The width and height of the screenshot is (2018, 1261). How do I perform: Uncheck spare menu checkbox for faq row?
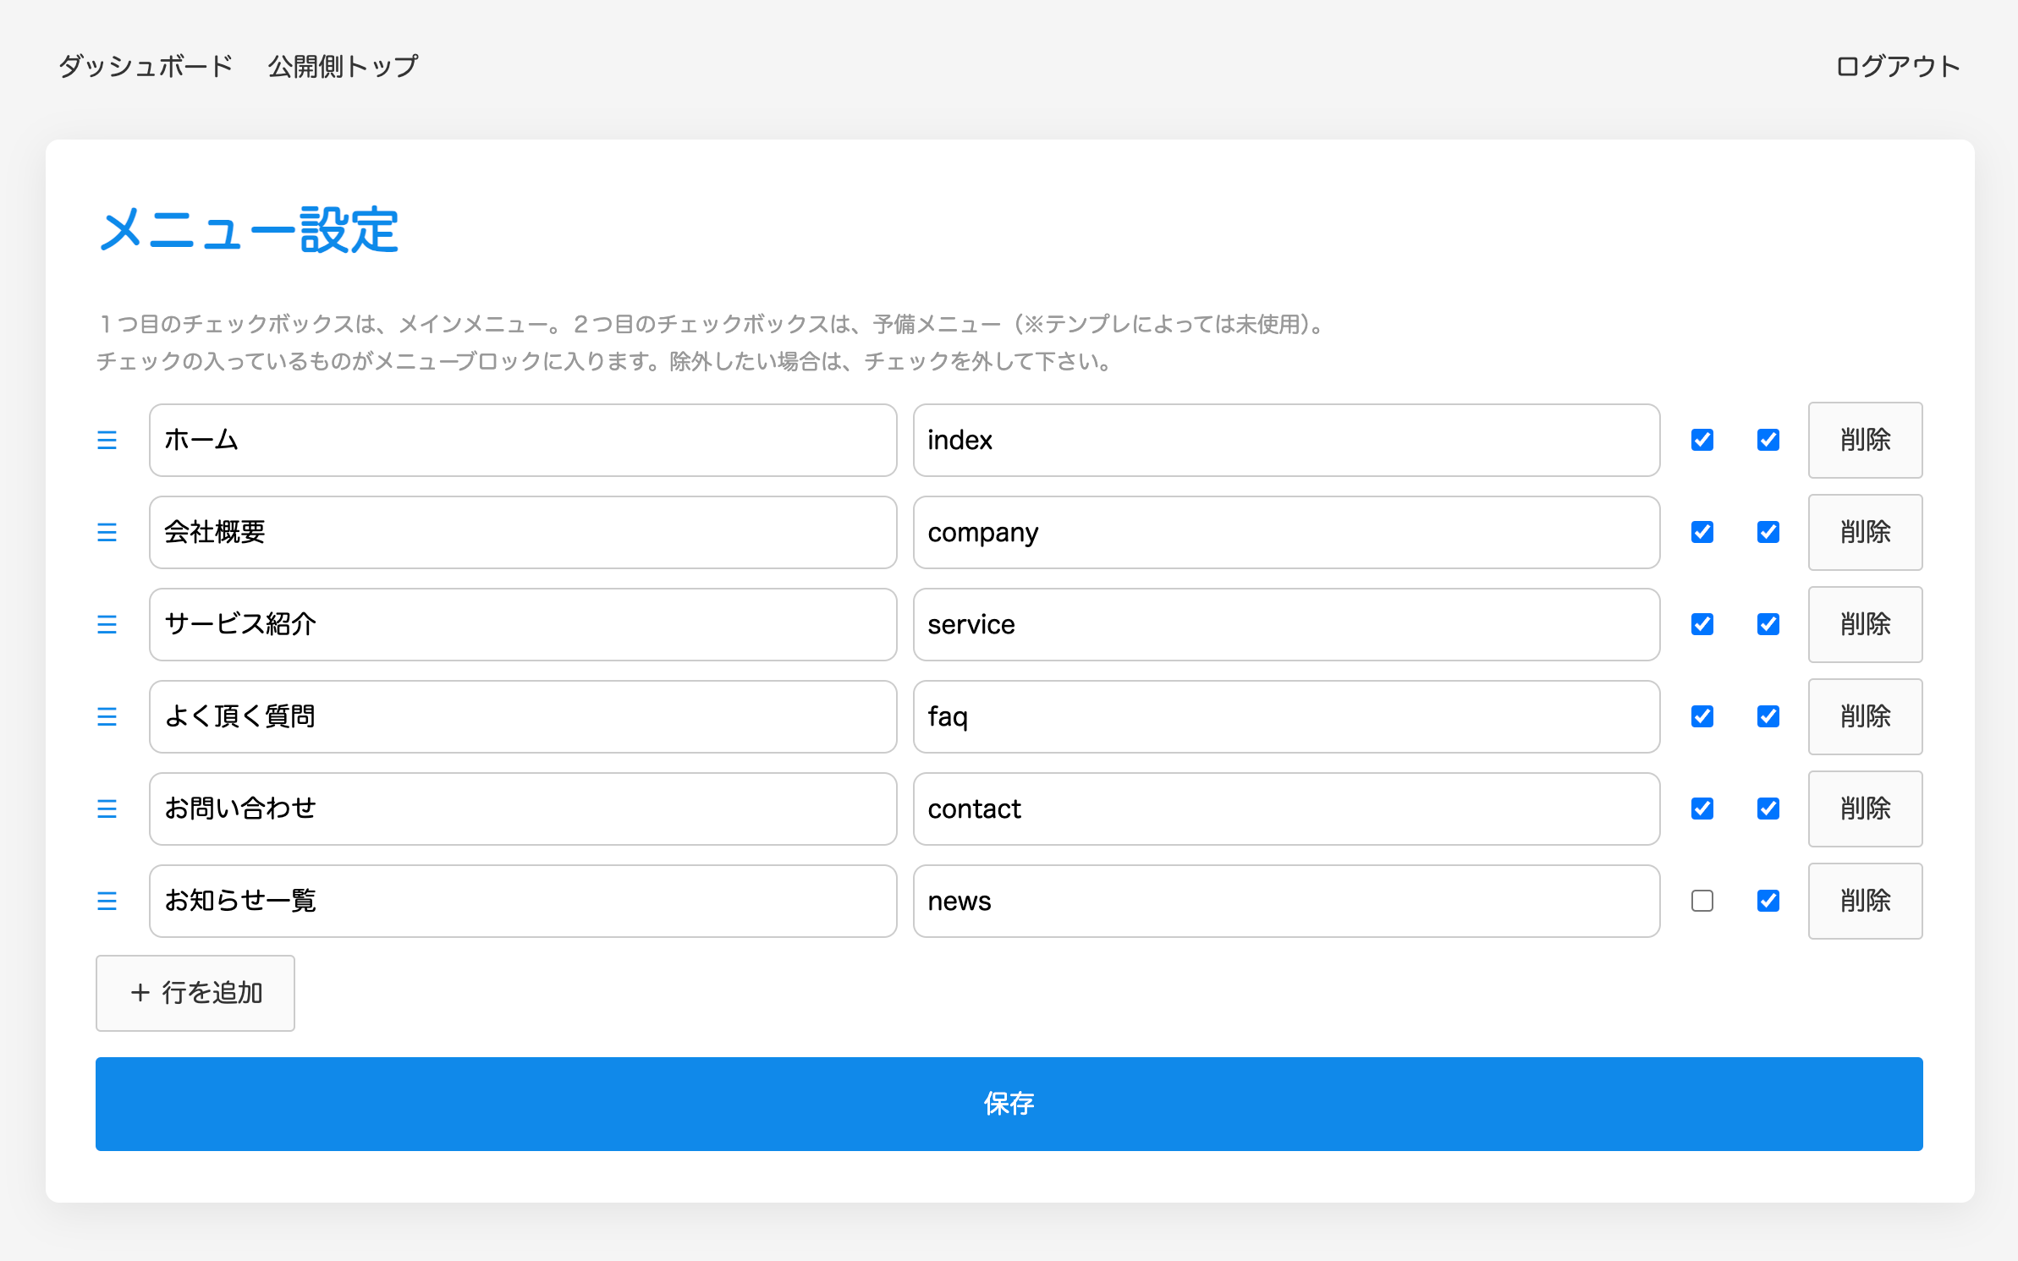tap(1768, 716)
